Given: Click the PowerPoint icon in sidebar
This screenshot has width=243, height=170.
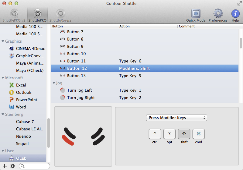Looking at the screenshot, I should [x=12, y=100].
